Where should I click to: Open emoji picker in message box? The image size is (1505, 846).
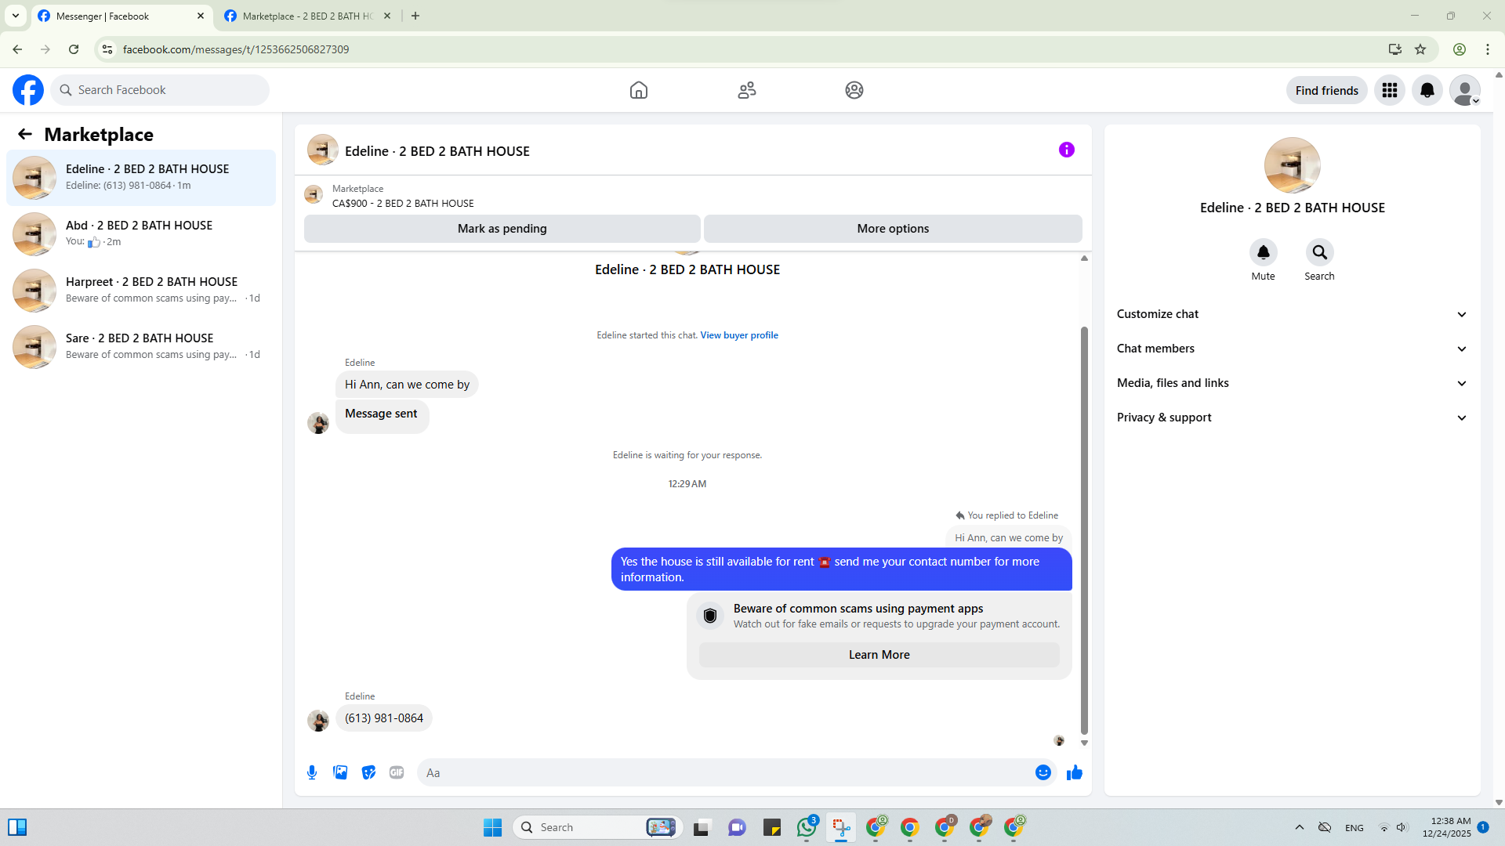pos(1043,772)
